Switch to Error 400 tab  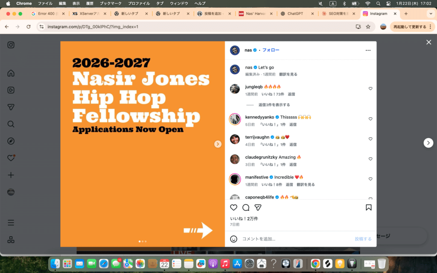[47, 14]
